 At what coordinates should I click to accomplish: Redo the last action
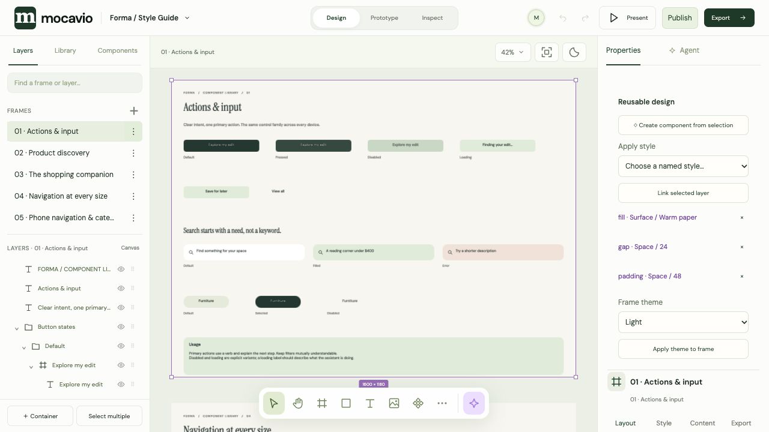click(585, 18)
